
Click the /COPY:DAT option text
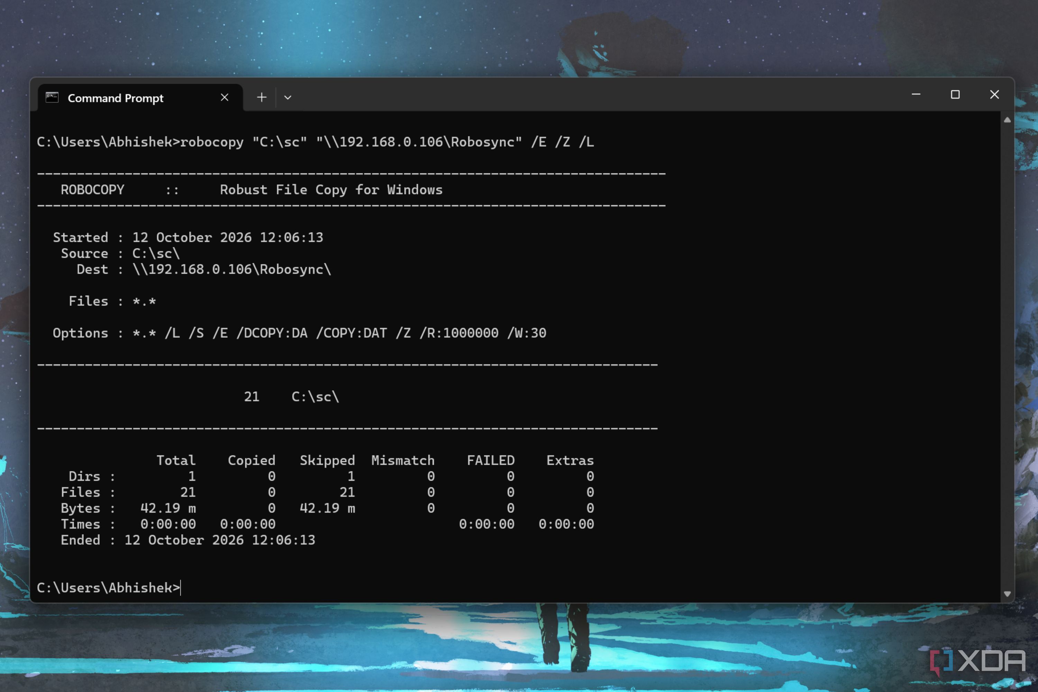(x=351, y=333)
